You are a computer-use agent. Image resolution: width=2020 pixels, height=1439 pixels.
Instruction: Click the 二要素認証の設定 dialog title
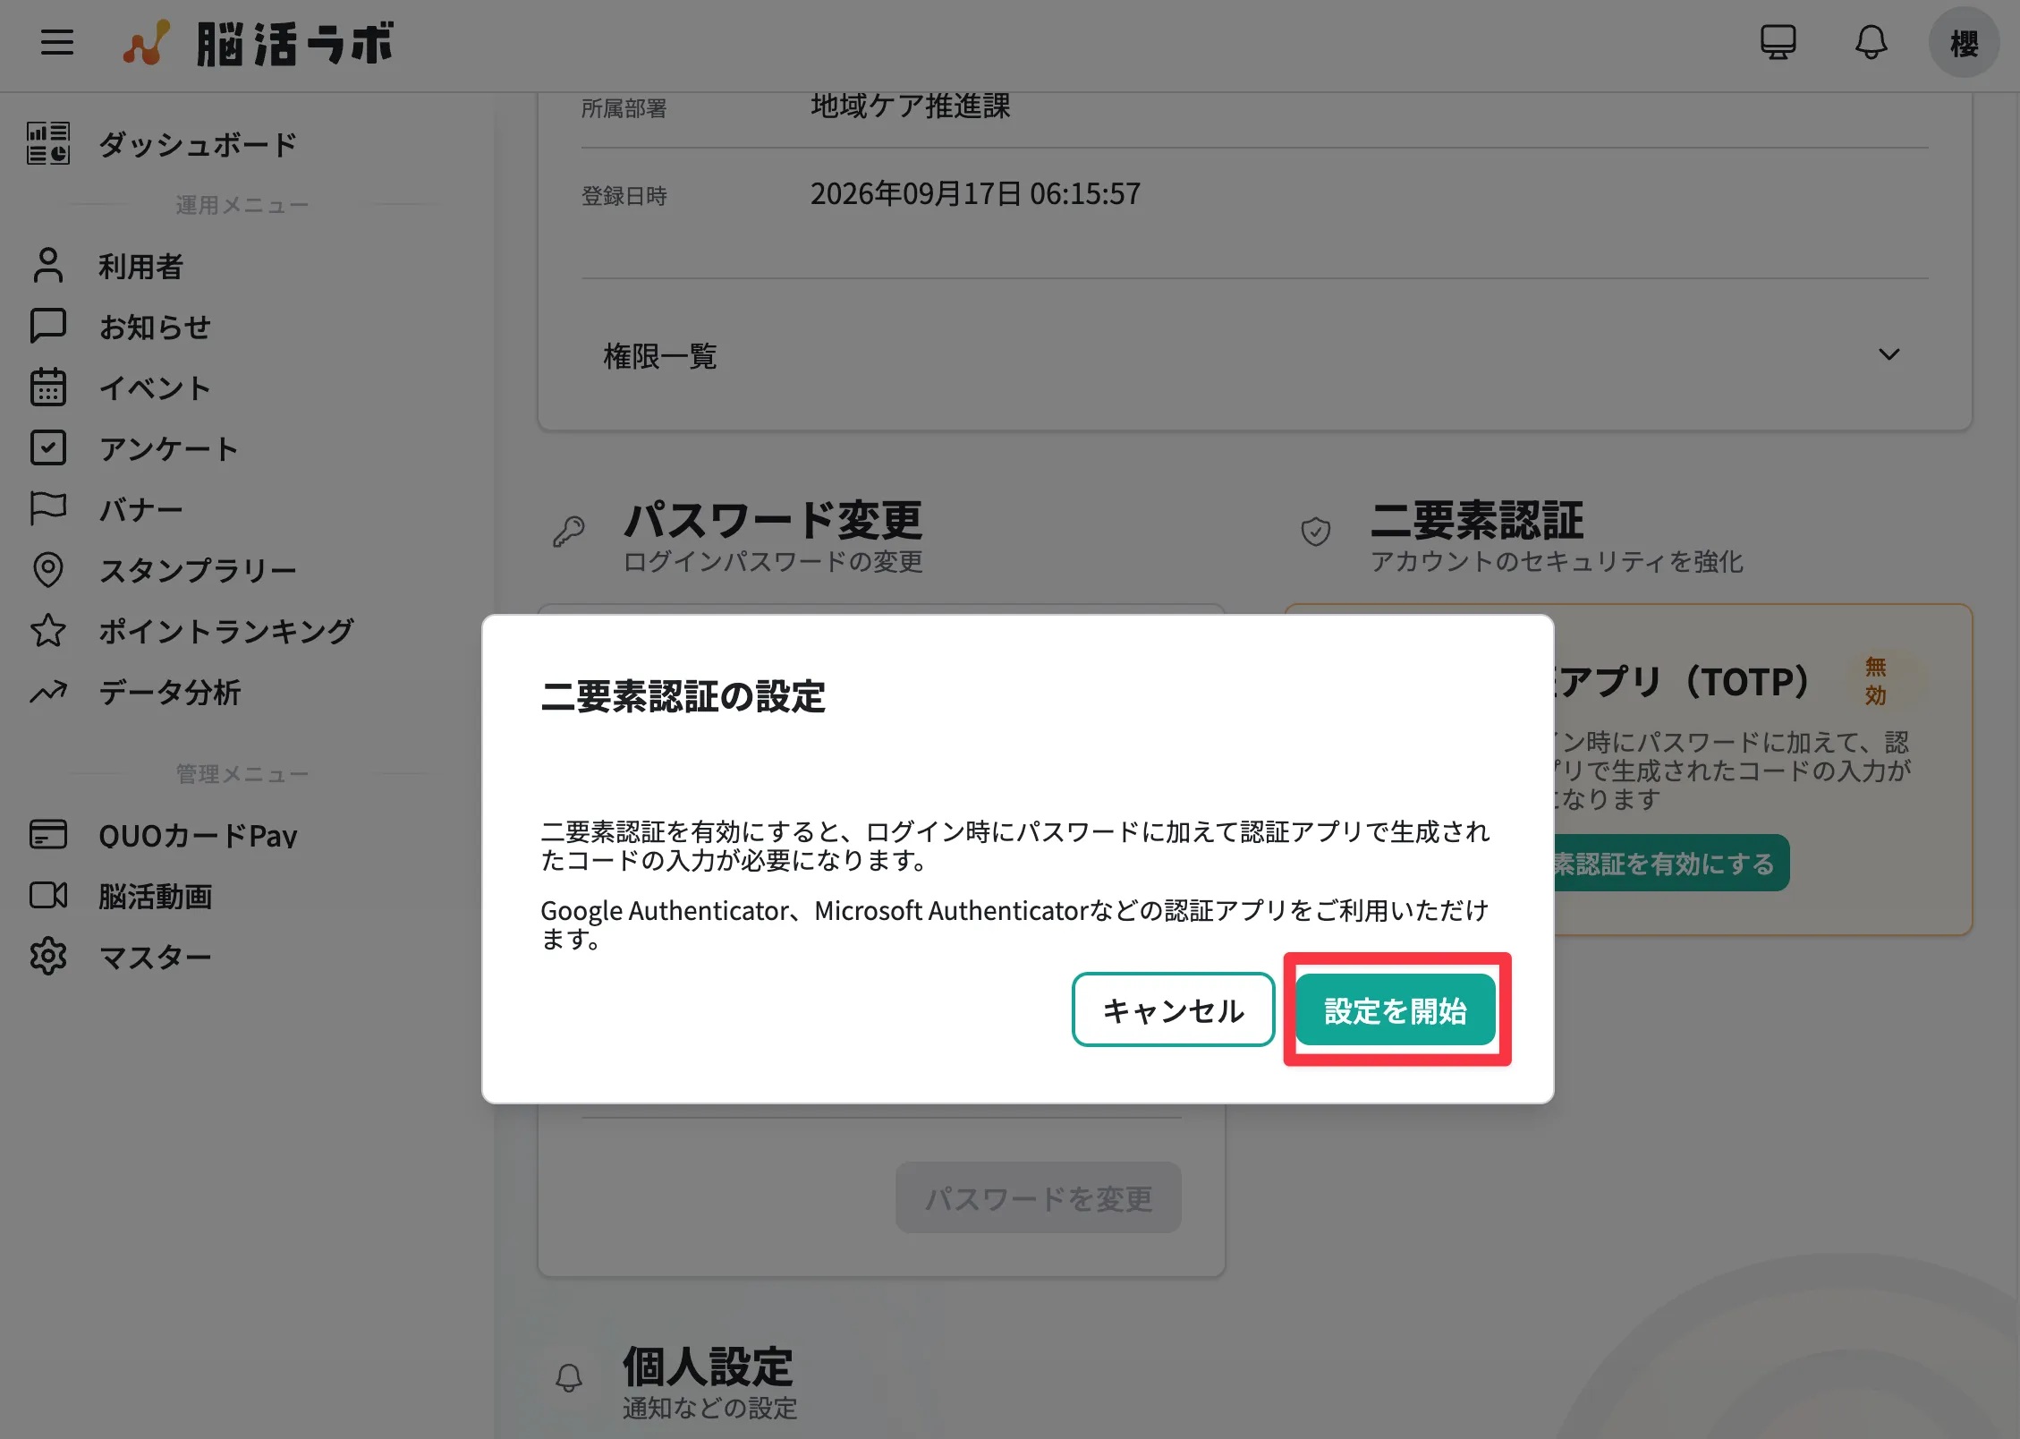coord(683,696)
